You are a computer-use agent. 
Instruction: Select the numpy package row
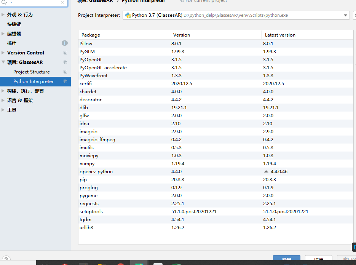216,163
